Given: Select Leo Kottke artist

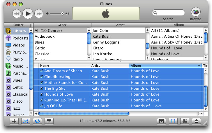Looking at the screenshot, I should (118, 54).
